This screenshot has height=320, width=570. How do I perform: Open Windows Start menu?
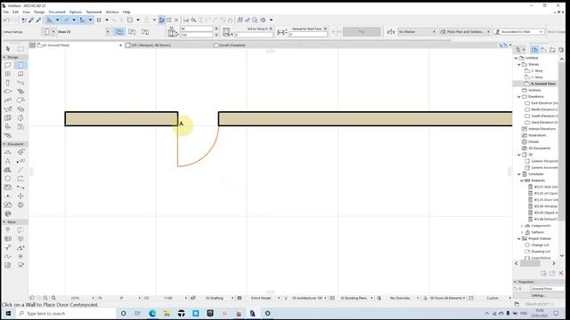[x=8, y=314]
